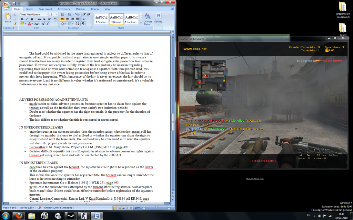Open the multilevel list options

78,14
